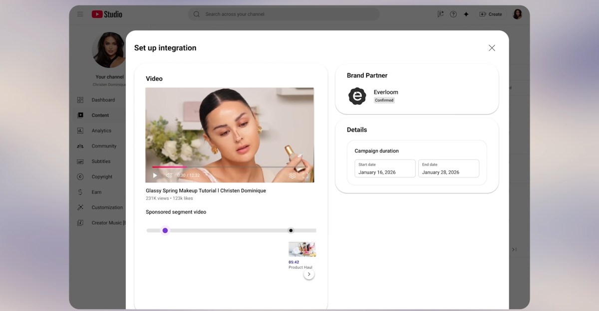599x311 pixels.
Task: Open Creator Music from the sidebar
Action: point(80,223)
